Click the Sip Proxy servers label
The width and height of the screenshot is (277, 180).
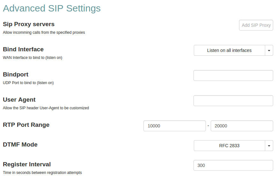tap(29, 24)
